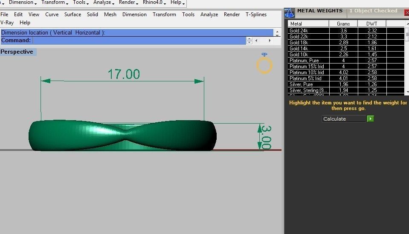This screenshot has height=234, width=409.
Task: Click the metal list scrollbar thumb
Action: [x=407, y=34]
